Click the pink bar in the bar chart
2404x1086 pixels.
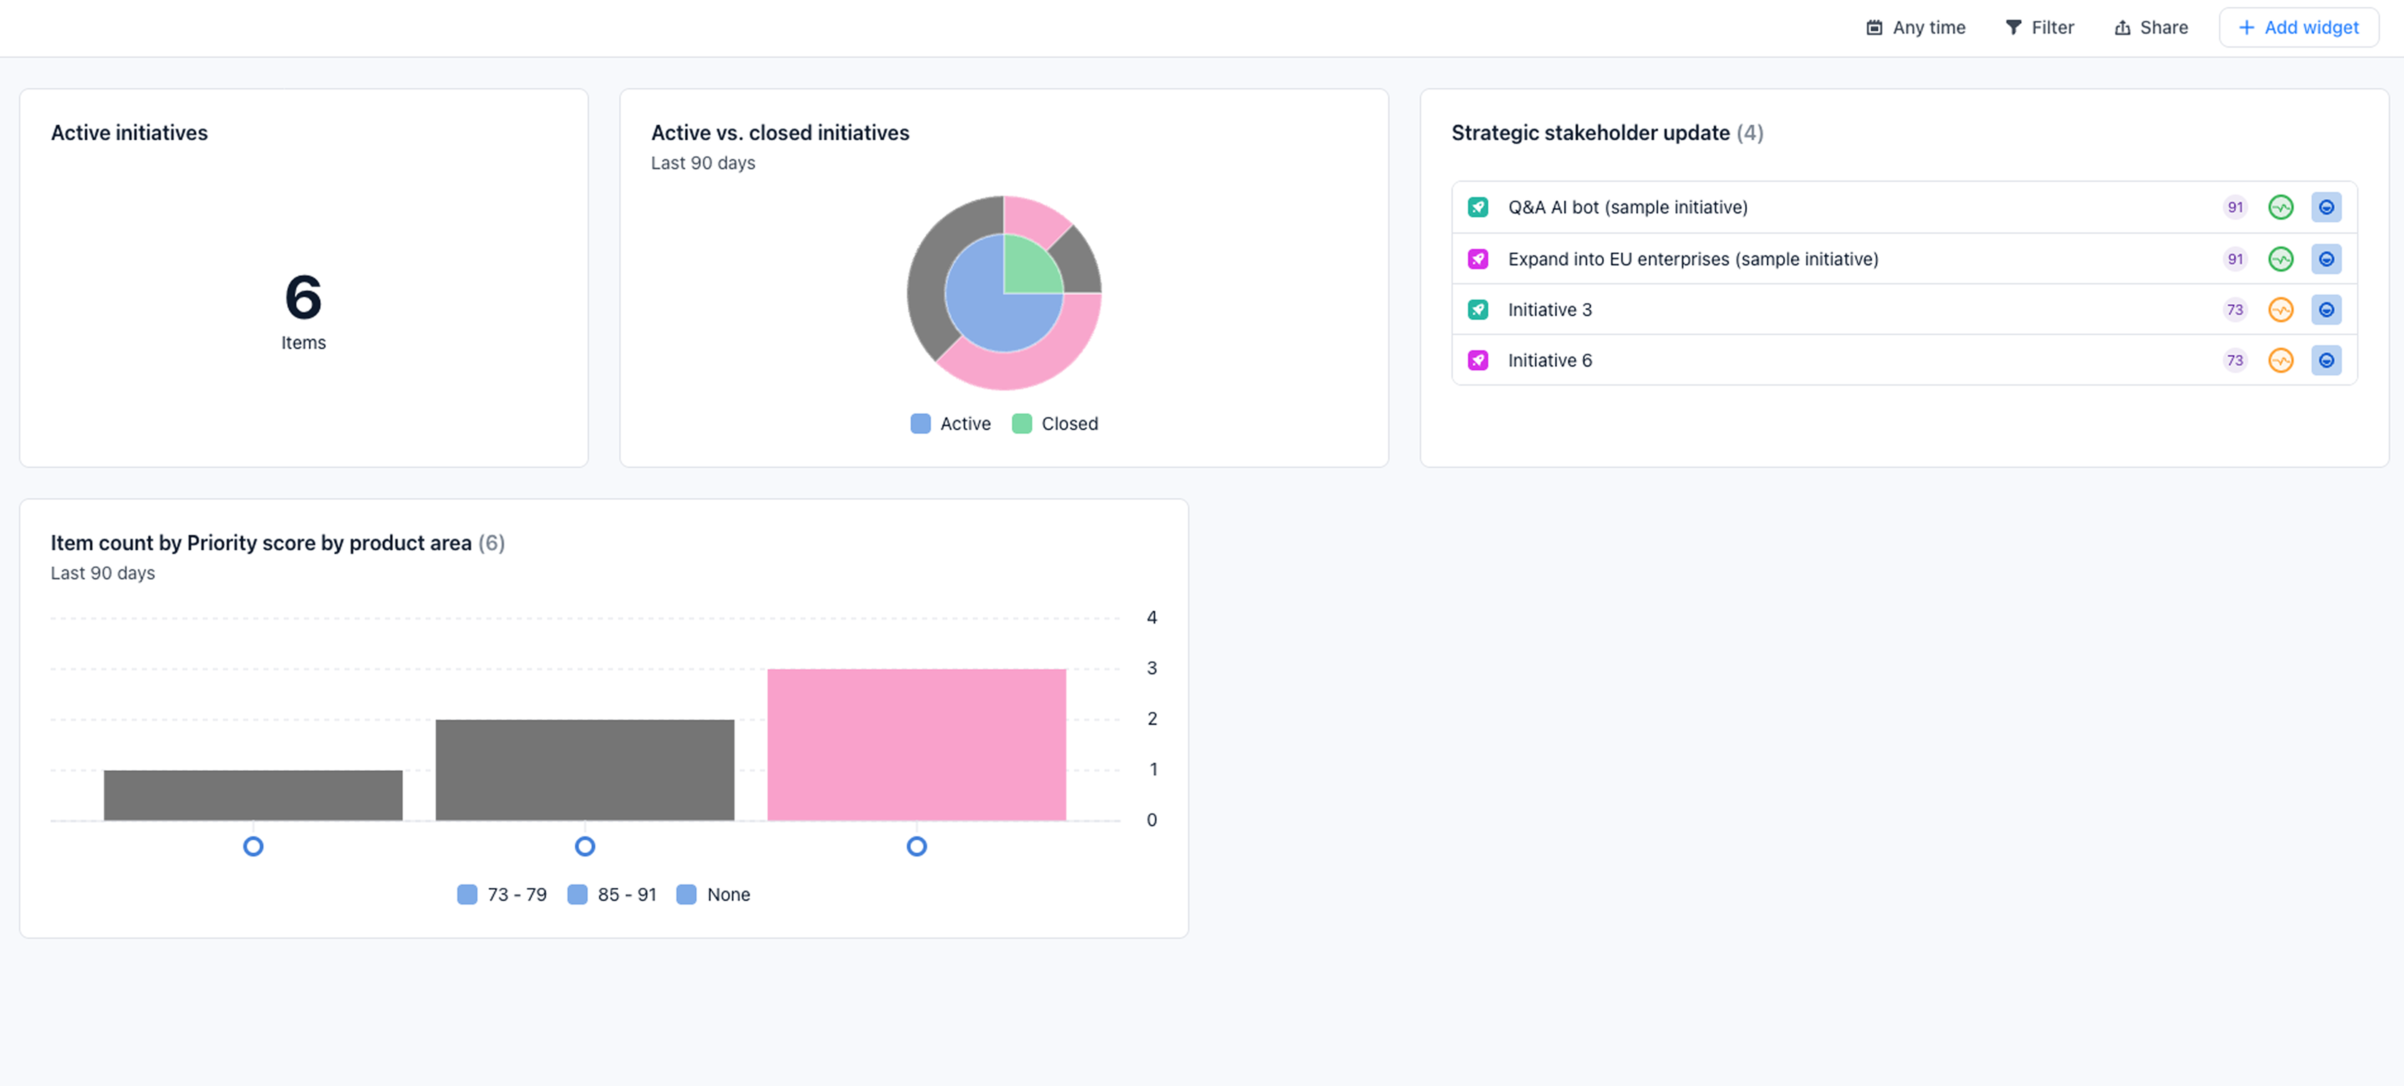coord(916,745)
